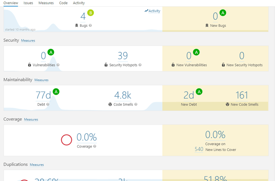275x181 pixels.
Task: Open help icon beside Security Hotspots label
Action: pos(140,65)
